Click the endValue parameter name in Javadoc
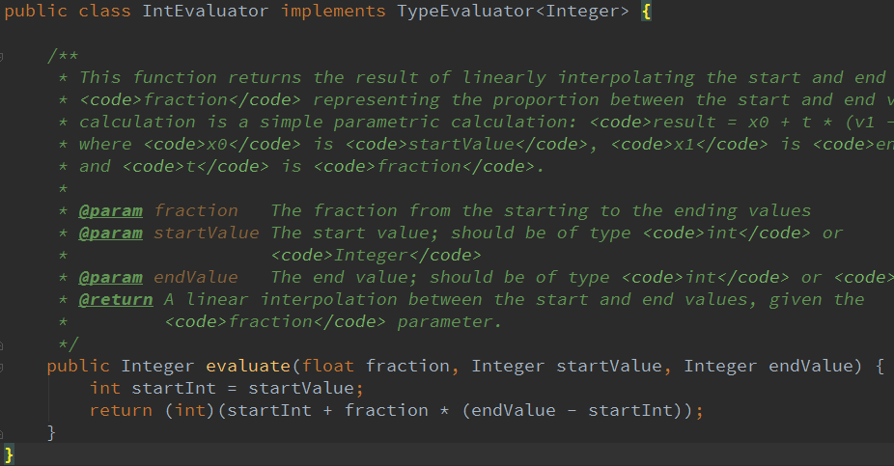Image resolution: width=894 pixels, height=466 pixels. pyautogui.click(x=195, y=277)
